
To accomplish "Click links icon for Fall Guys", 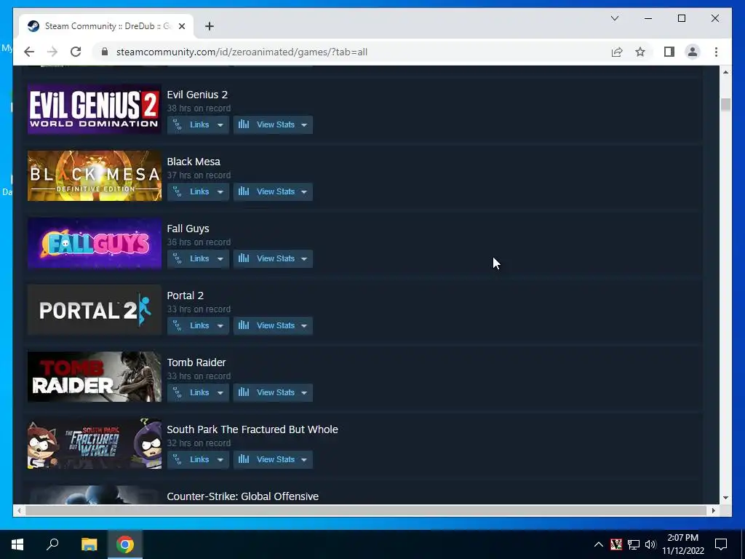I will [178, 258].
